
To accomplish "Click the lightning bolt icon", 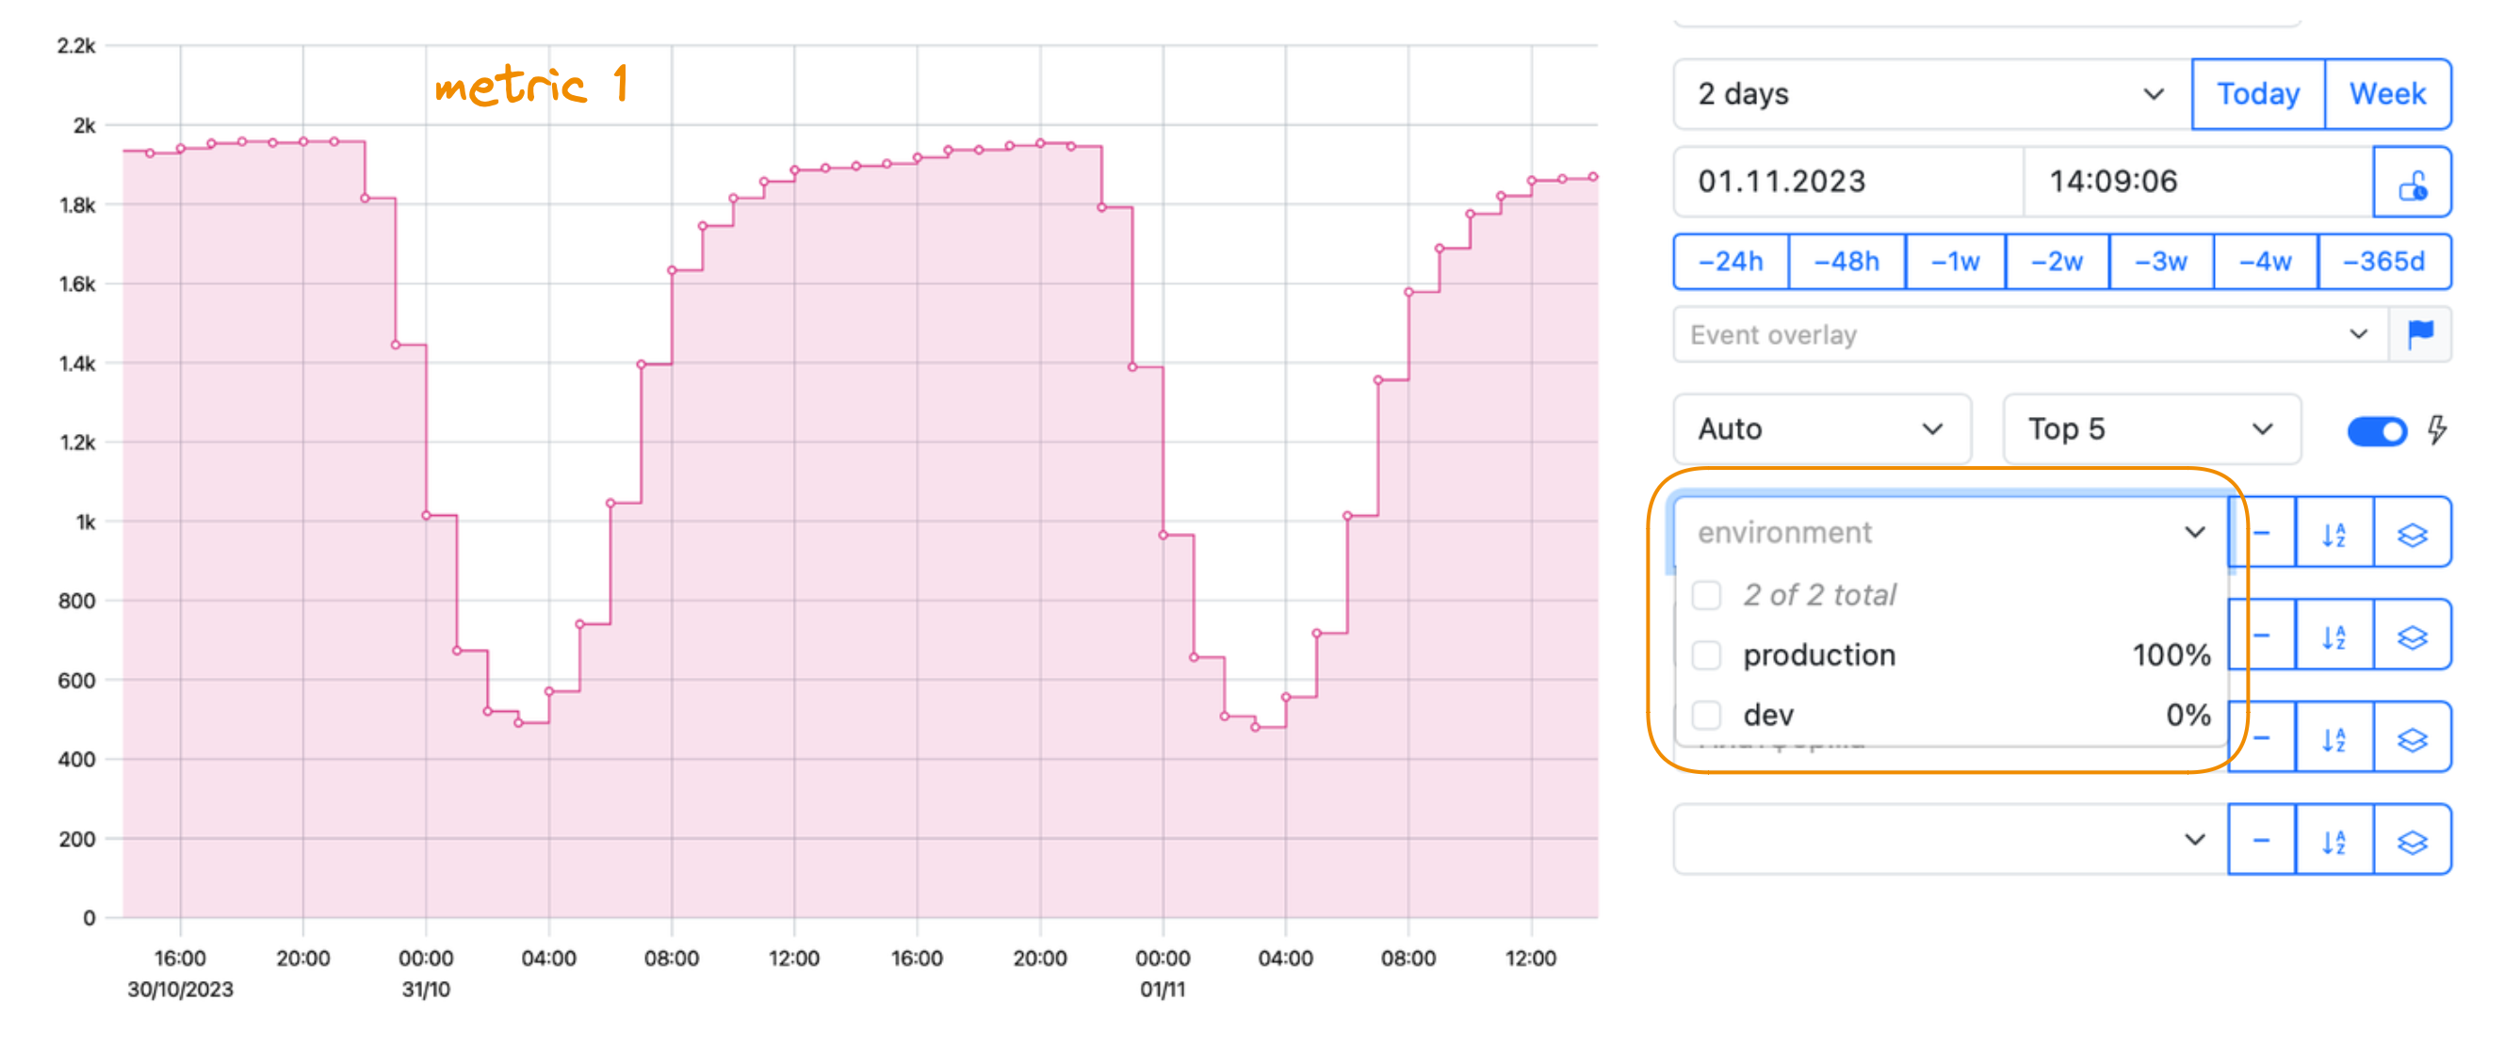I will pos(2436,429).
